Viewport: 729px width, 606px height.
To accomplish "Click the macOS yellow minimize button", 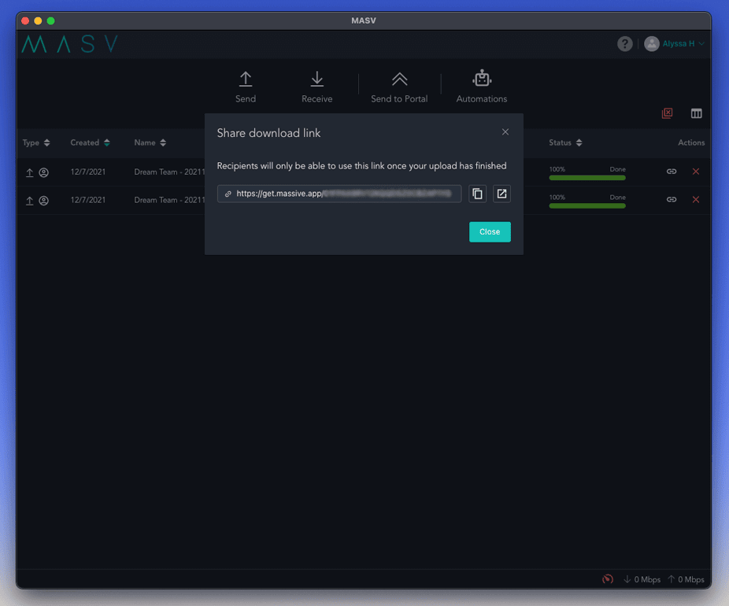I will tap(38, 20).
